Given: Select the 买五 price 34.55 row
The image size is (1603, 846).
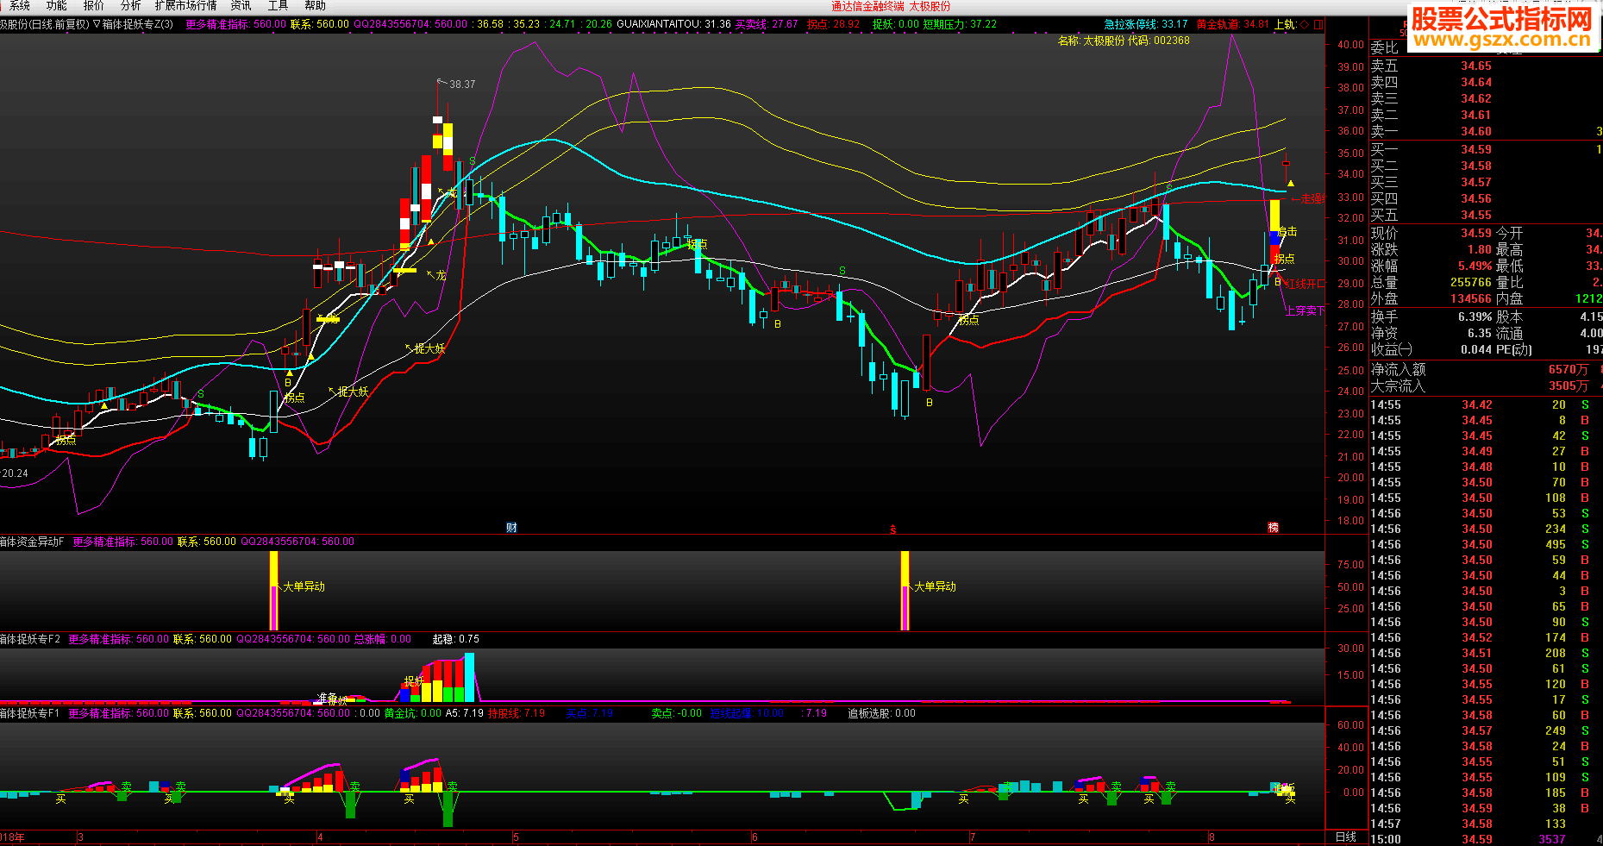Looking at the screenshot, I should (x=1485, y=215).
